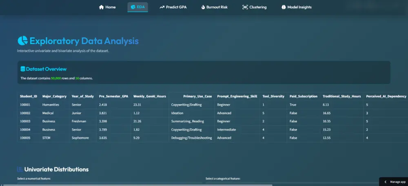Viewport: 408px width, 186px height.
Task: Click the chevron arrow on Manage app
Action: tap(386, 182)
